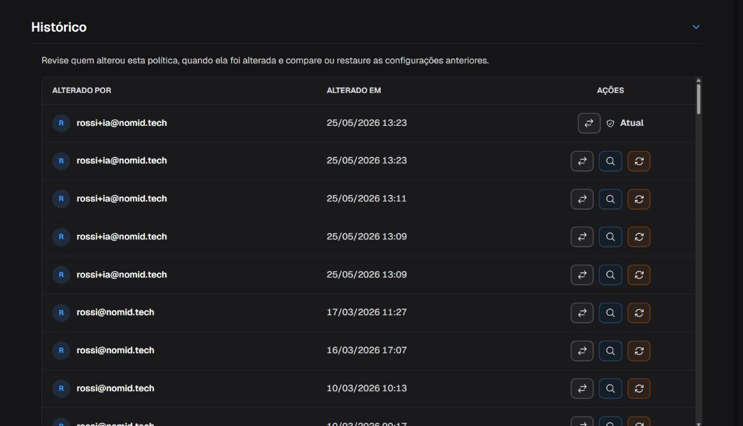Click the Histórico section title
Image resolution: width=743 pixels, height=426 pixels.
[x=59, y=27]
